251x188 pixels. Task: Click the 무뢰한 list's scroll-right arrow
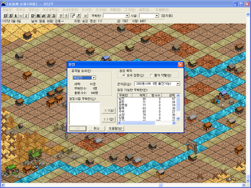174,123
